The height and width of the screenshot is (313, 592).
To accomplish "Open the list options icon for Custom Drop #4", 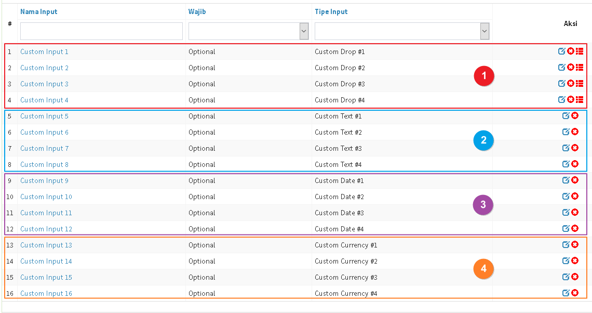I will coord(580,100).
